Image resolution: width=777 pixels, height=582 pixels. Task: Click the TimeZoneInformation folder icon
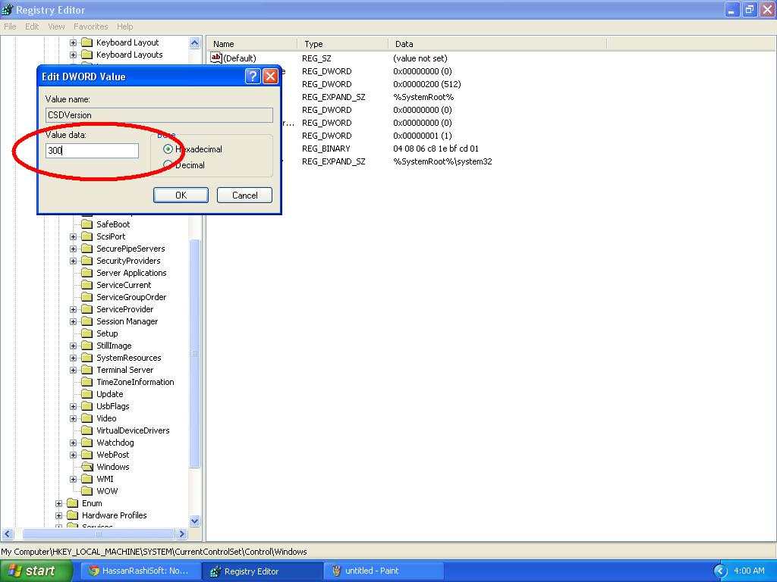click(x=87, y=382)
